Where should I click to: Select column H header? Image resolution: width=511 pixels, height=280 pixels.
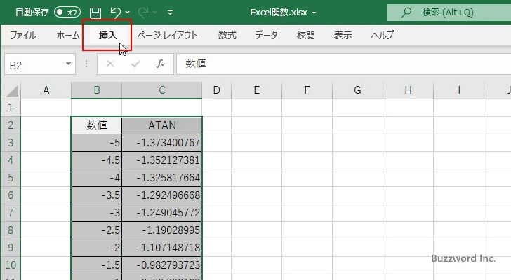pyautogui.click(x=408, y=90)
